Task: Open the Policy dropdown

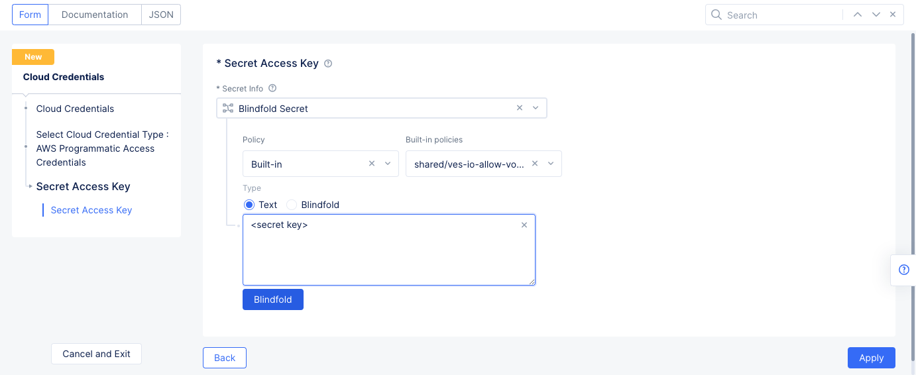Action: tap(388, 164)
